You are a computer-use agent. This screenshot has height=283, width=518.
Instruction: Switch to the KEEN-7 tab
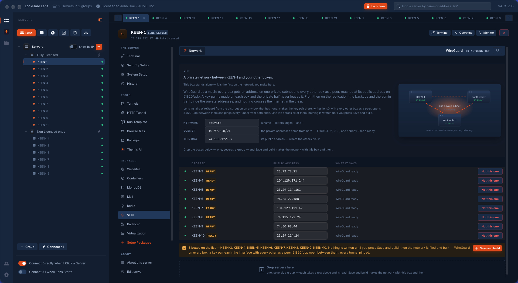pos(468,18)
